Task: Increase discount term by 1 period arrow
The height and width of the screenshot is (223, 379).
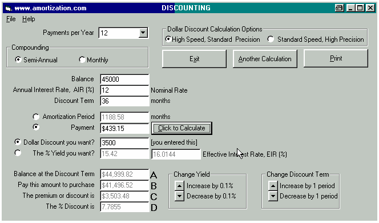Action: pos(273,186)
